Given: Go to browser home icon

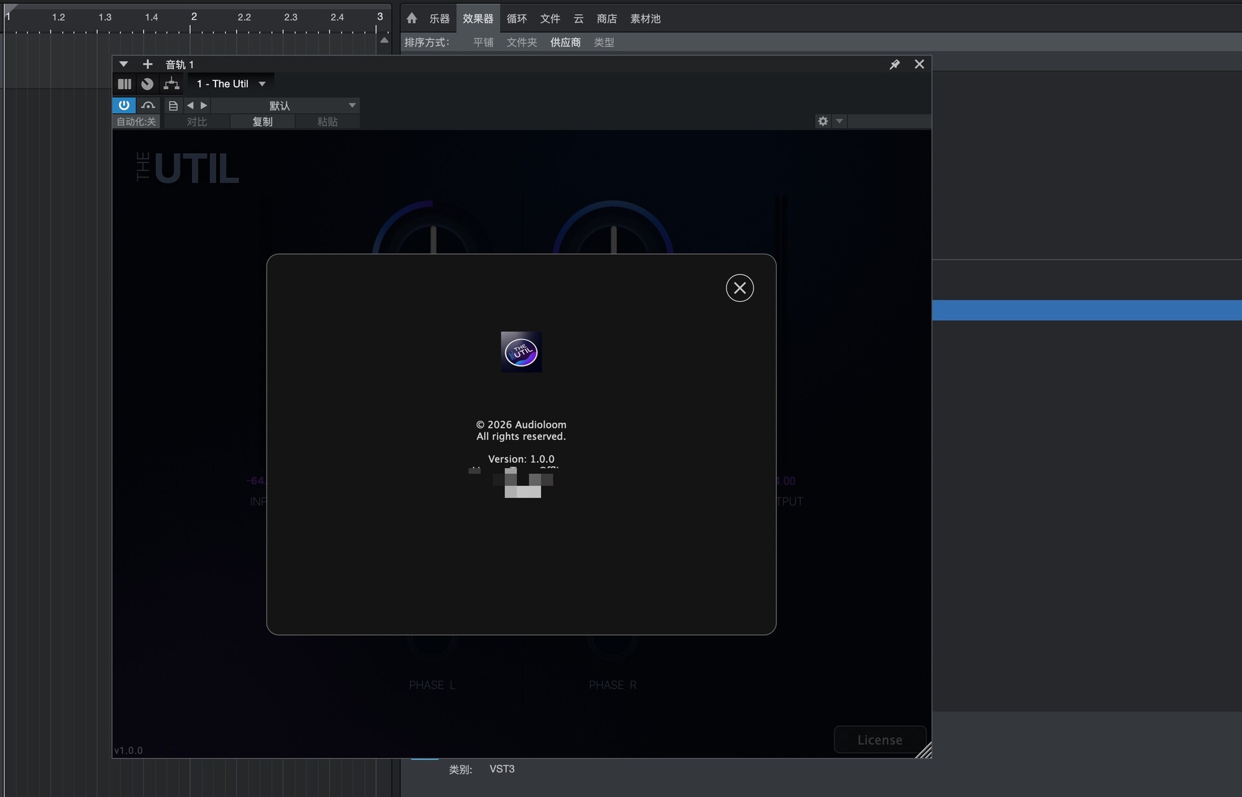Looking at the screenshot, I should [x=411, y=18].
